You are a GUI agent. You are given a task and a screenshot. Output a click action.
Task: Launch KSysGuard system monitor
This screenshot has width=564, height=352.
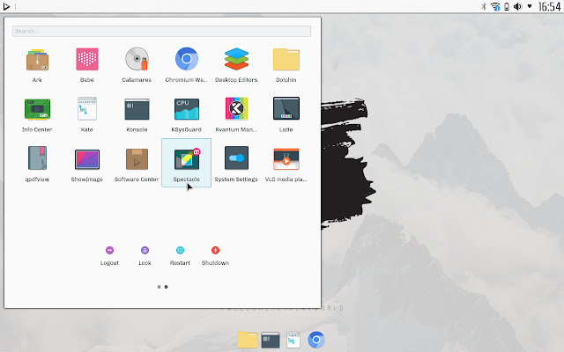point(186,114)
